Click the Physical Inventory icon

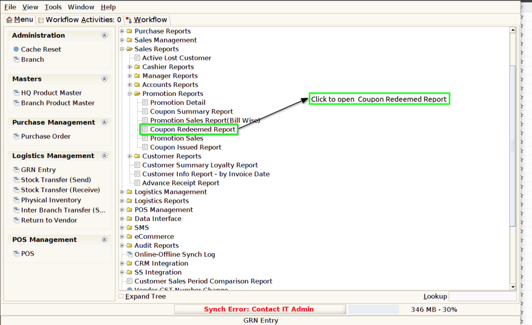point(16,200)
